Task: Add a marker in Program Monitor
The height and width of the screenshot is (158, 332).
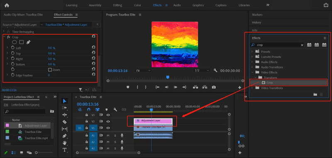Action: coord(128,87)
